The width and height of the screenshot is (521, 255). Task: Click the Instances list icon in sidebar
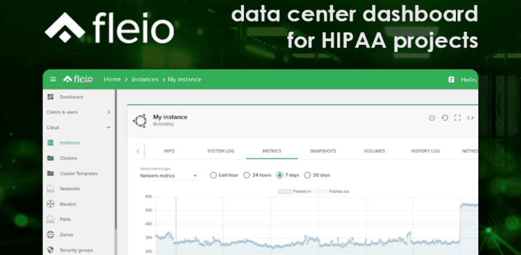click(50, 143)
